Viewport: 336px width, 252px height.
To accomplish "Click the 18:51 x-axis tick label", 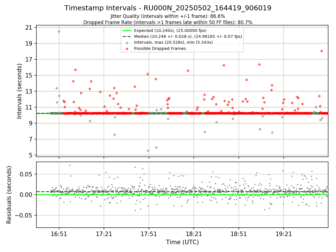I will 239,234.
